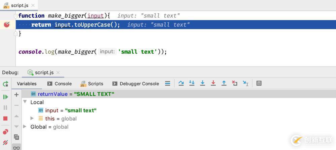Image resolution: width=336 pixels, height=150 pixels.
Task: Click the blue Step Into arrow
Action: 203,83
